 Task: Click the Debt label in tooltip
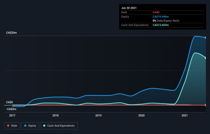click(x=124, y=12)
